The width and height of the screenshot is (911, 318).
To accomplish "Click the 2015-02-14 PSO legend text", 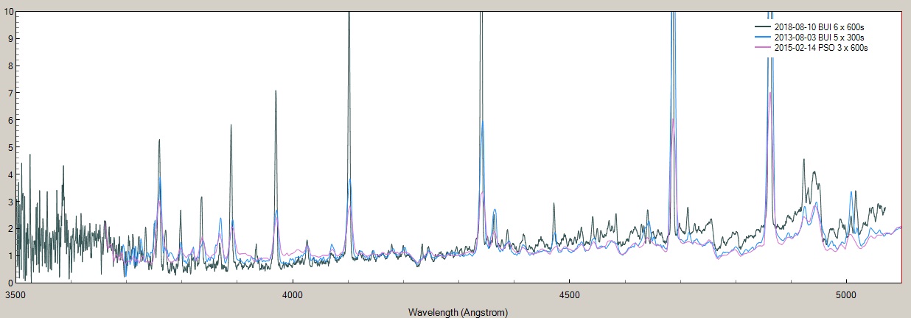I will coord(820,47).
